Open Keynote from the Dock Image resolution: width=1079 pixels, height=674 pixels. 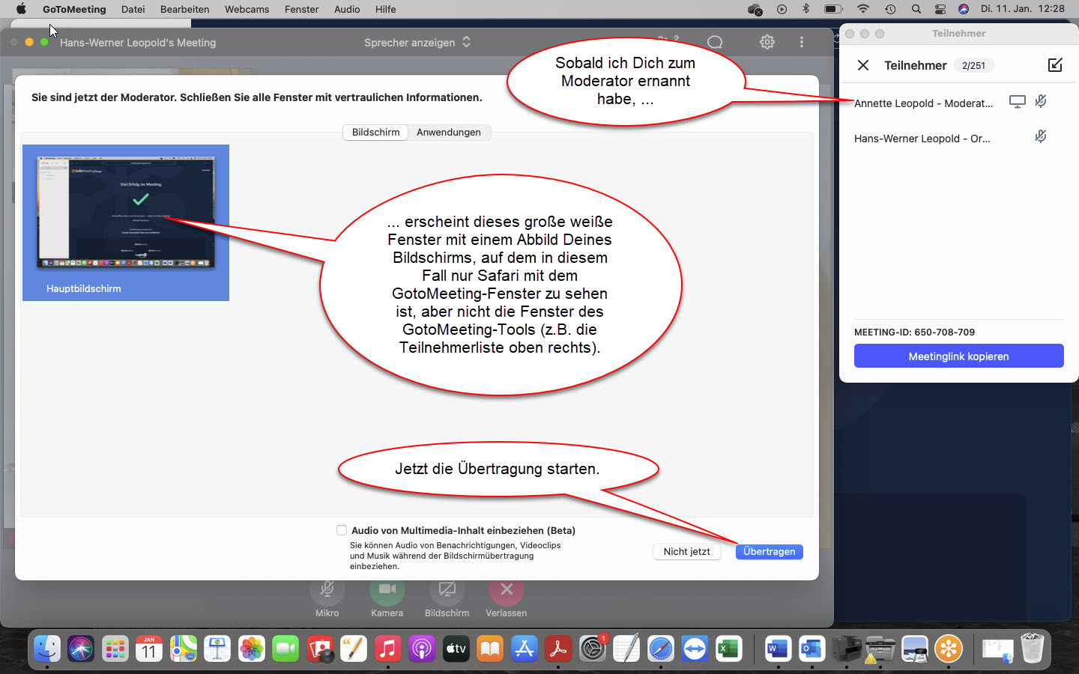click(x=217, y=649)
